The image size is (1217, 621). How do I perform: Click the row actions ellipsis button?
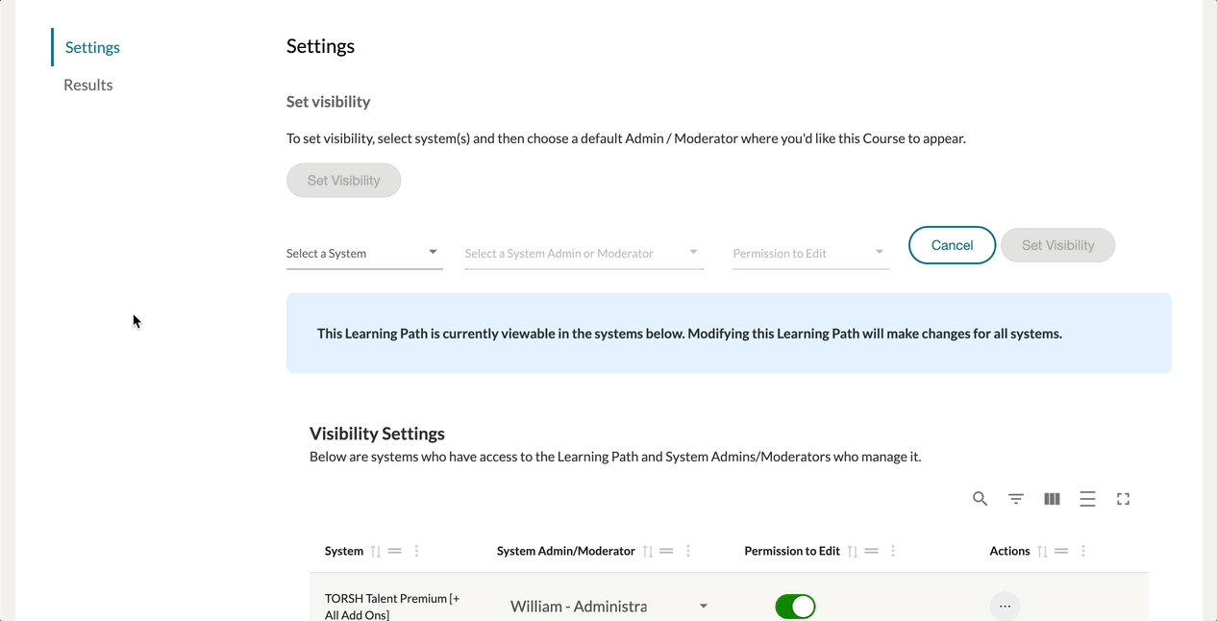(1005, 607)
